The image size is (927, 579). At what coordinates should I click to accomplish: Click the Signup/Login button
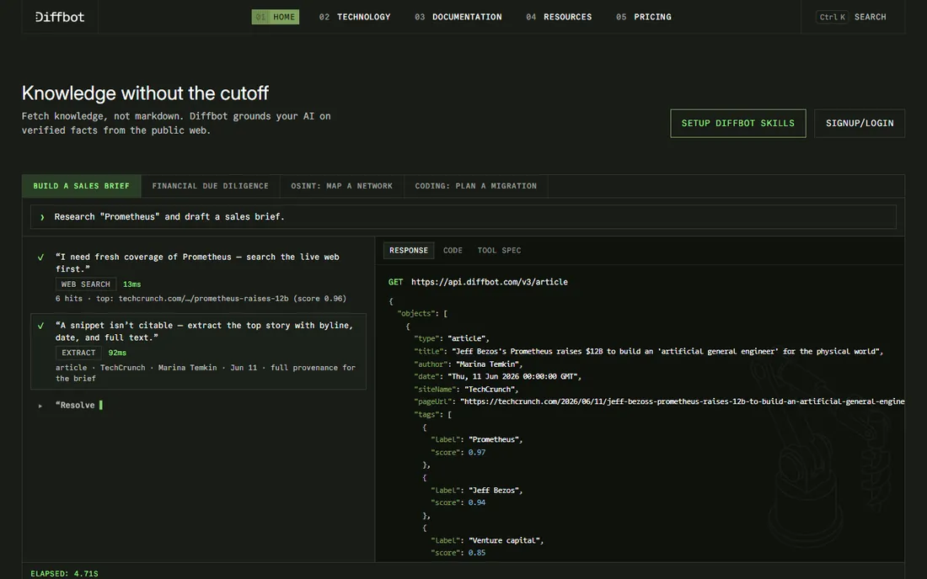860,124
